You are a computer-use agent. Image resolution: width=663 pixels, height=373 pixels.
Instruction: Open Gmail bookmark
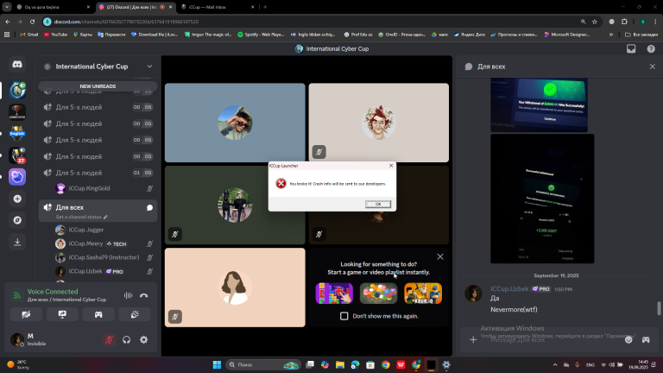click(x=28, y=35)
